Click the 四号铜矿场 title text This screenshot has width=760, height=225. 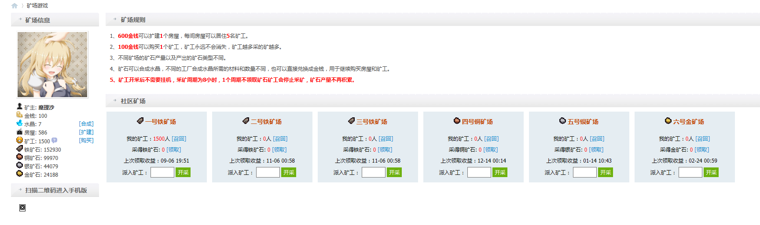(477, 122)
